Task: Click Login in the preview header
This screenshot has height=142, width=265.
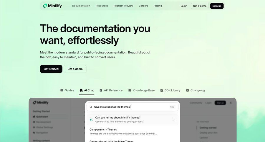Action: [208, 103]
